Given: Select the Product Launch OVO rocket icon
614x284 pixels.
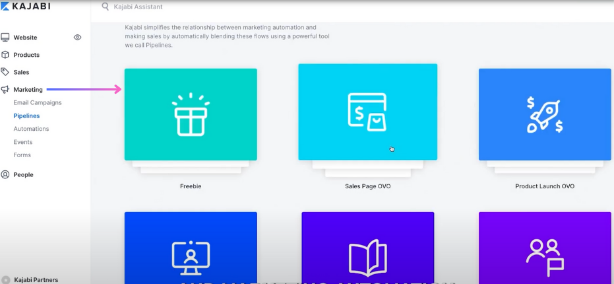Looking at the screenshot, I should [x=545, y=114].
